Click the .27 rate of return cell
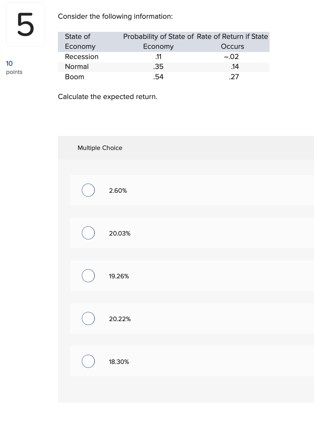 point(234,77)
